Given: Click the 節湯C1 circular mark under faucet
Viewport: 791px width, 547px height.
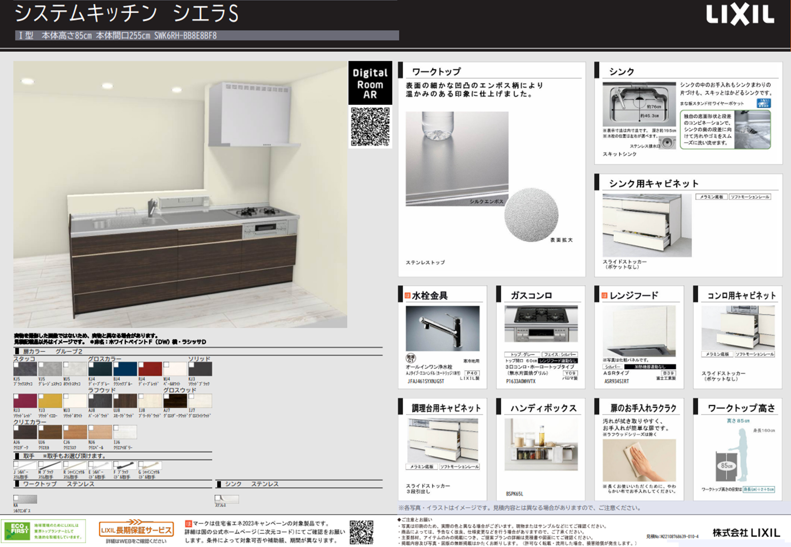Looking at the screenshot, I should pos(411,358).
